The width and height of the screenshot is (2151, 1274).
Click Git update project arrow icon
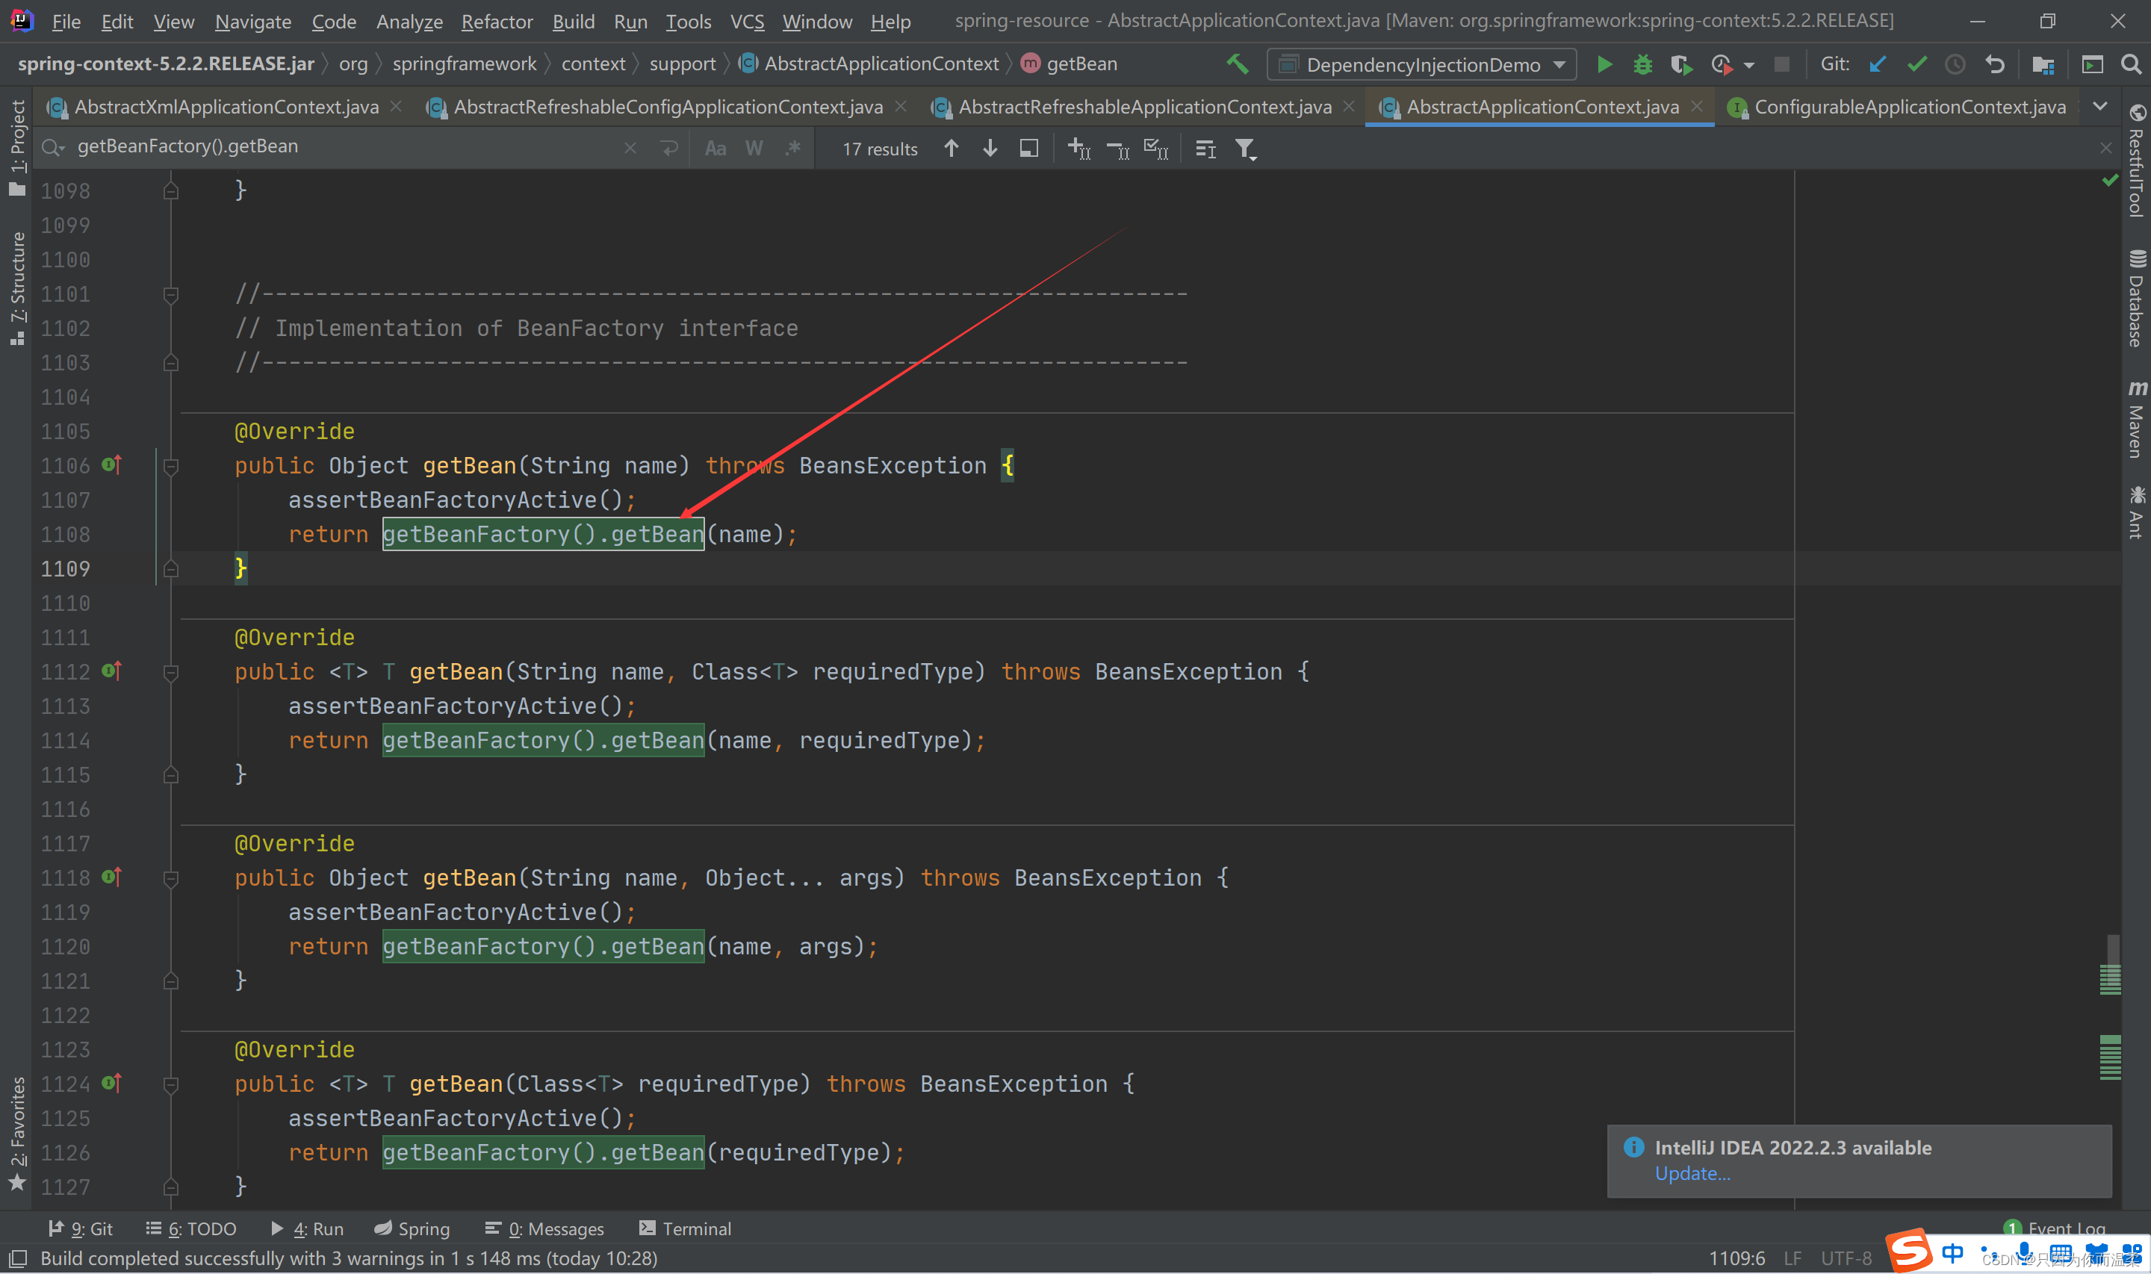click(1877, 64)
